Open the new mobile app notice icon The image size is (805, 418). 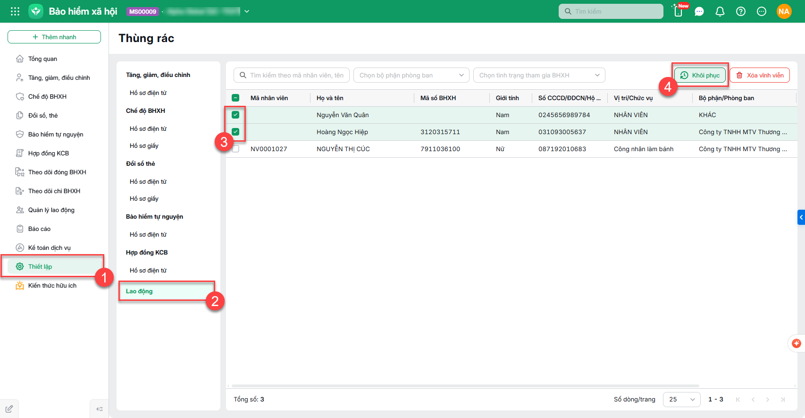tap(678, 11)
